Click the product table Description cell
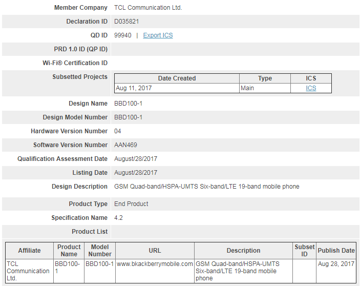The image size is (360, 286). click(x=243, y=271)
